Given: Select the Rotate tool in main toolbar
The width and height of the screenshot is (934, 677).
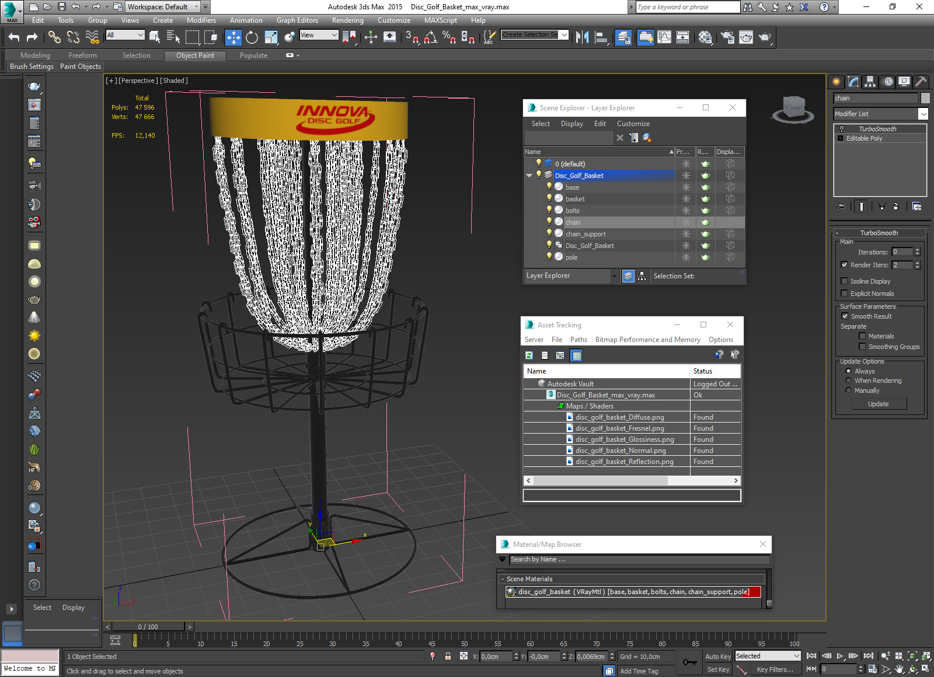Looking at the screenshot, I should point(252,37).
